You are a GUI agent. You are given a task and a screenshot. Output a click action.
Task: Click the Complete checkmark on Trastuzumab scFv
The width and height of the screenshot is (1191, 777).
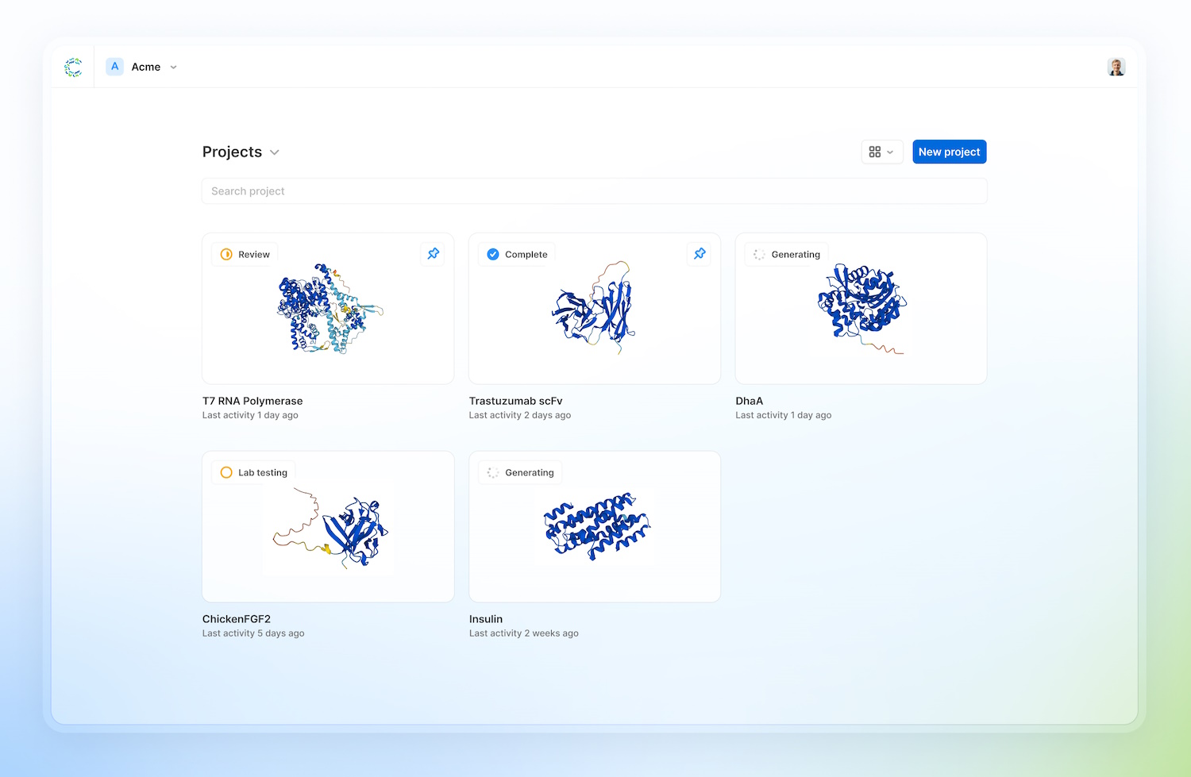[493, 254]
